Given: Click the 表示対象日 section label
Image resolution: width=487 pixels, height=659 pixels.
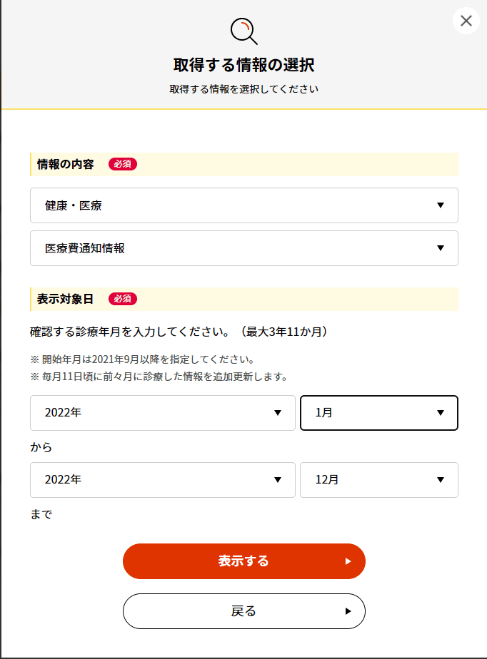Looking at the screenshot, I should (x=66, y=299).
